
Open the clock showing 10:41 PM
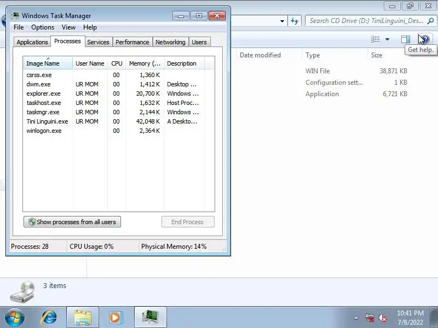[x=410, y=318]
